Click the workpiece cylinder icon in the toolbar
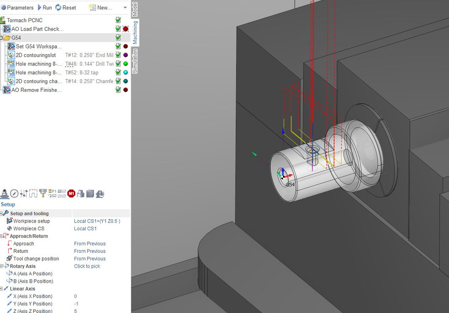Image resolution: width=449 pixels, height=313 pixels. (81, 193)
